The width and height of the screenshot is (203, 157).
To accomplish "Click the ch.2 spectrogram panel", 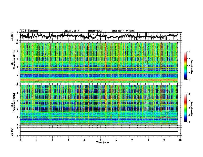I will (99, 105).
